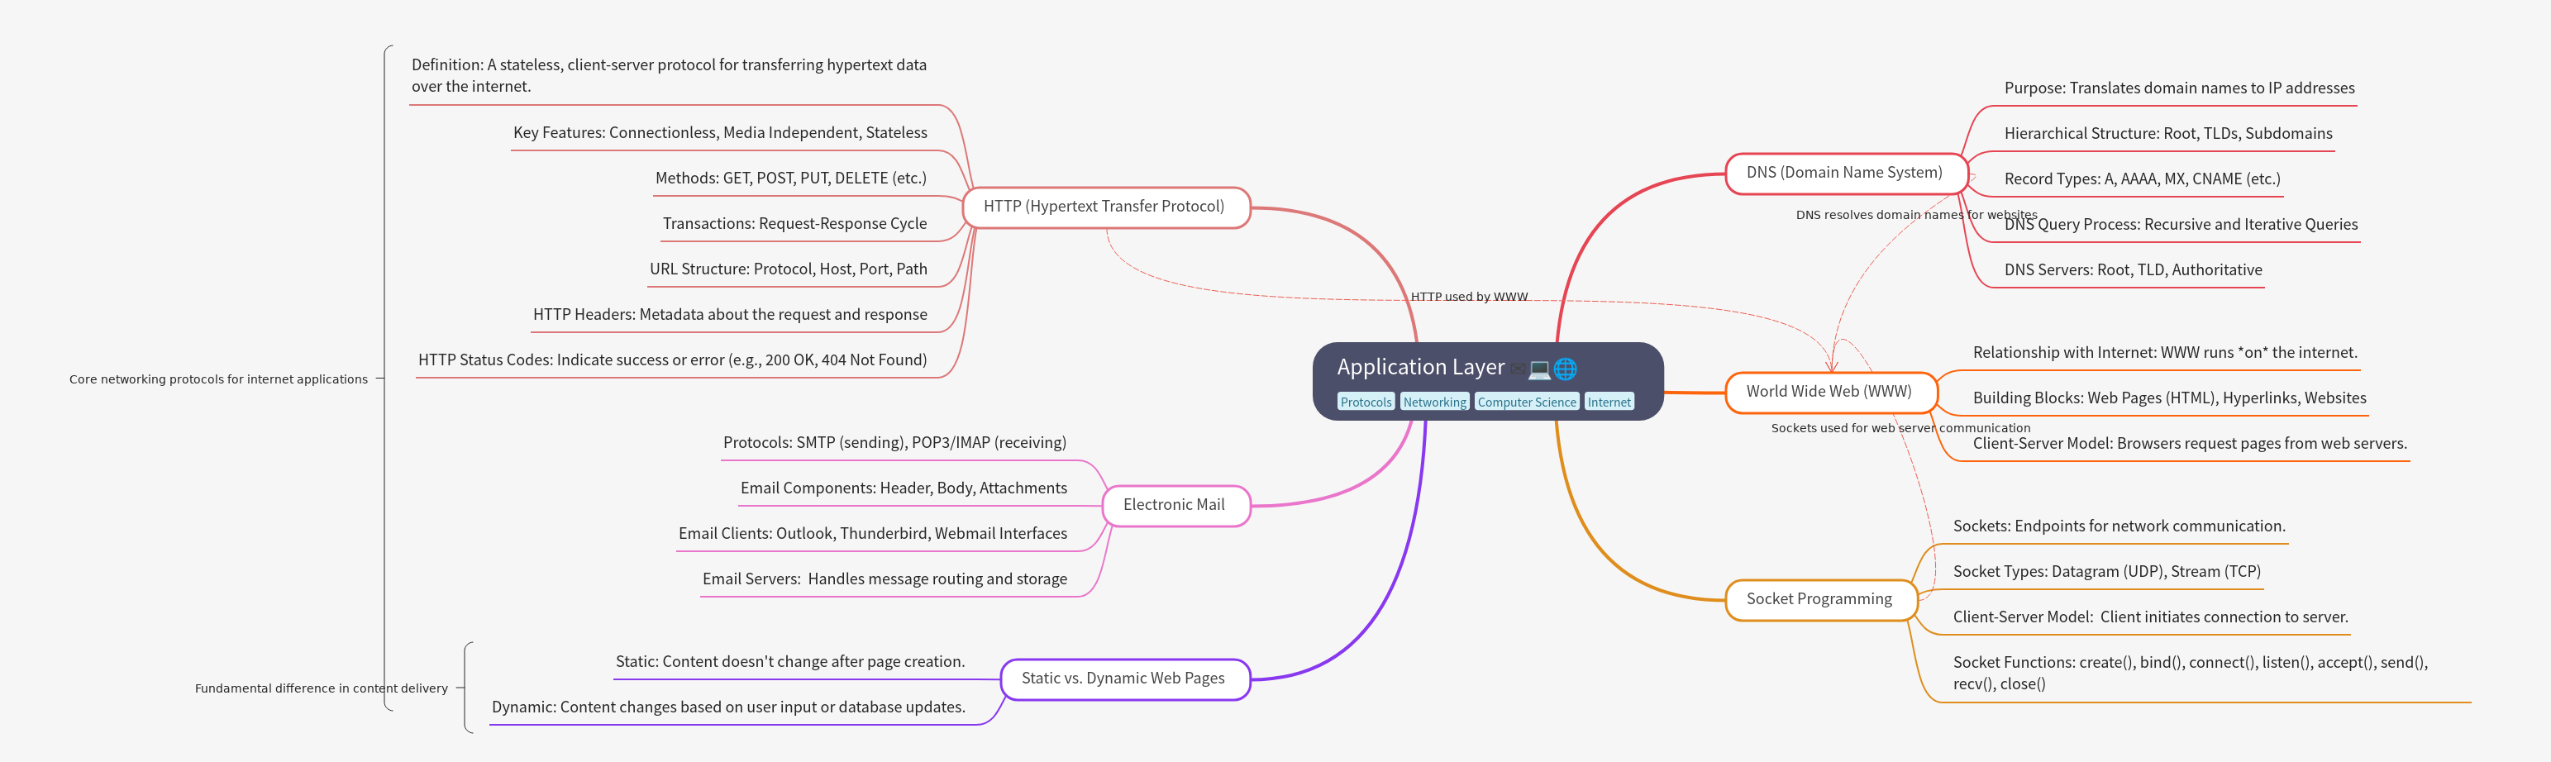Select HTTP Headers metadata topic
The height and width of the screenshot is (762, 2551).
tap(730, 315)
